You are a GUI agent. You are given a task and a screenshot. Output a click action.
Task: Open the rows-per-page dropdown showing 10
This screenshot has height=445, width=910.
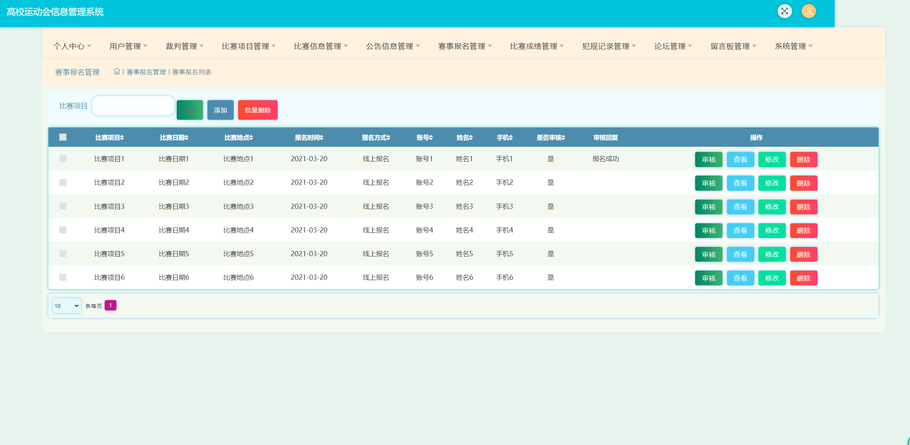67,306
